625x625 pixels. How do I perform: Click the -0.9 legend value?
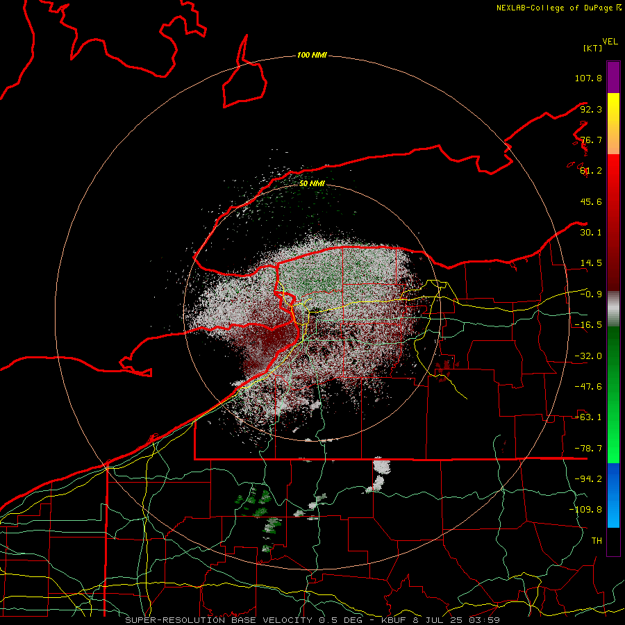(591, 294)
